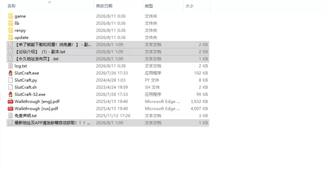The image size is (326, 172).
Task: Select the update folder name
Action: click(x=22, y=37)
